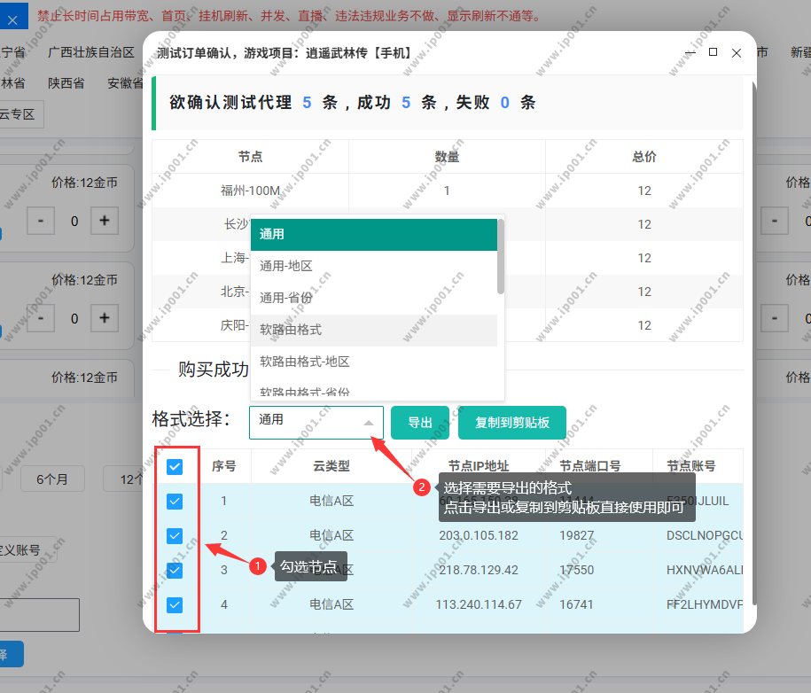
Task: Select 安徽省 in background window
Action: pos(125,83)
